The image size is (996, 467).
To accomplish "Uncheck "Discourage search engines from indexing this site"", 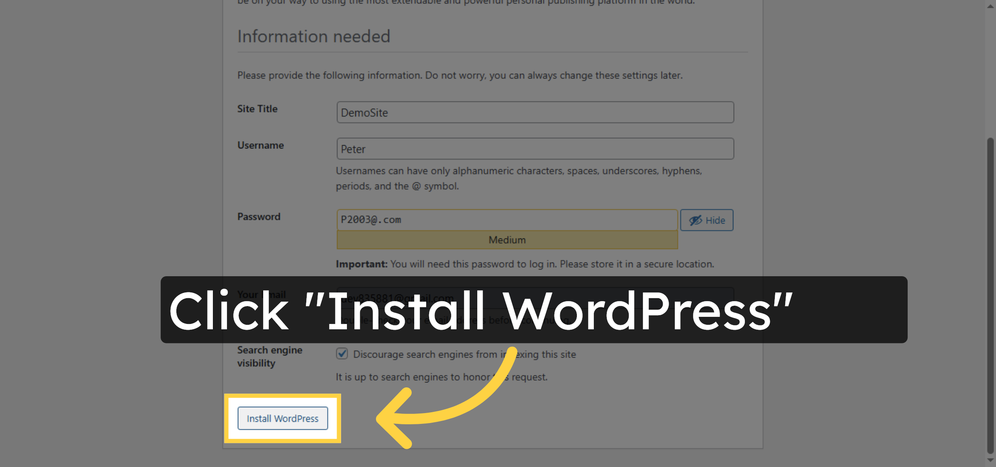I will click(x=341, y=354).
